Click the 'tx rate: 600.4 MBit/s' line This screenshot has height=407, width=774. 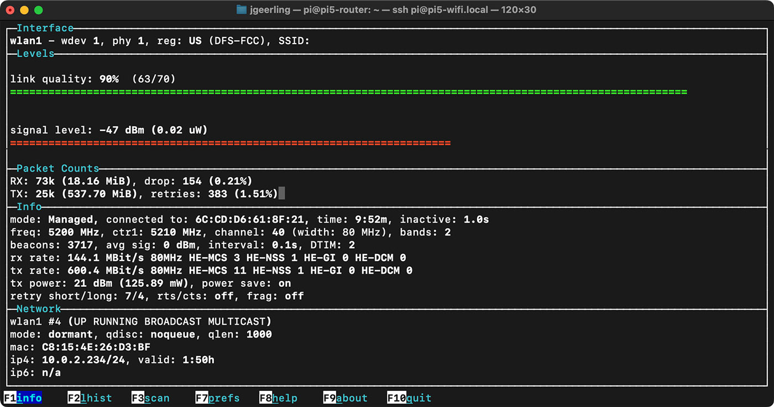[x=211, y=271]
